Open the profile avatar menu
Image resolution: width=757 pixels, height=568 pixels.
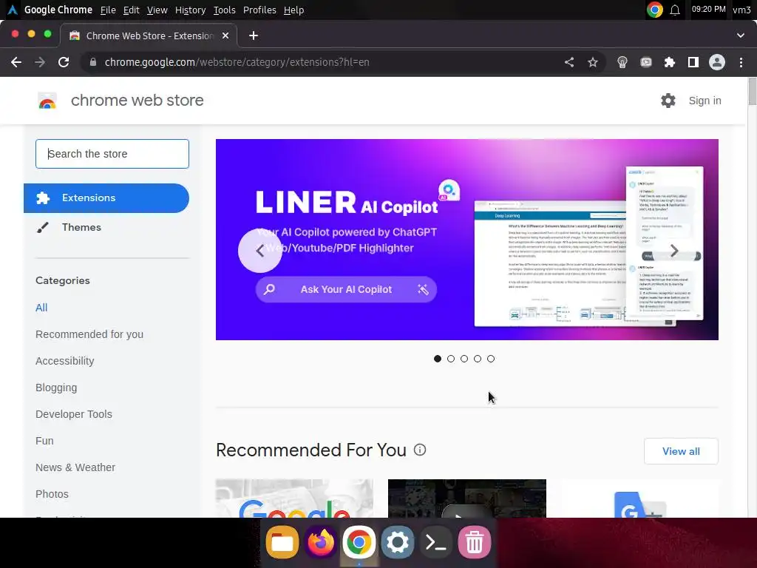tap(717, 62)
